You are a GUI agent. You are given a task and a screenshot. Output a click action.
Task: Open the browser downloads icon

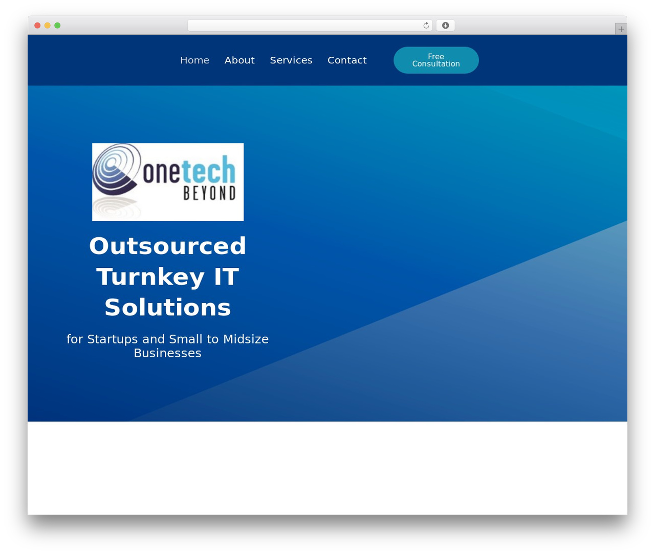(445, 26)
